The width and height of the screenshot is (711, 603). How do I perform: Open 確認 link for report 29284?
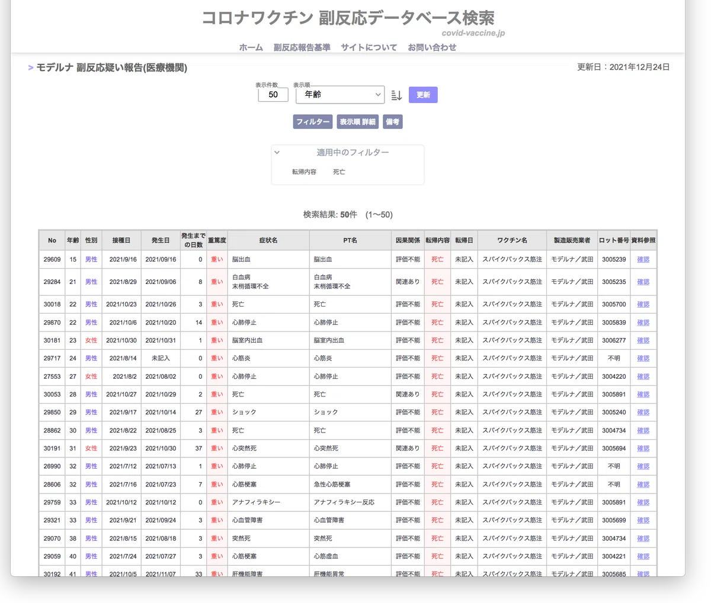tap(643, 282)
